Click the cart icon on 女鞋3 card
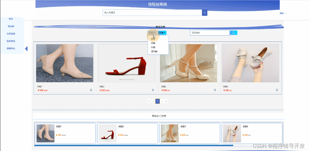 pos(215,90)
